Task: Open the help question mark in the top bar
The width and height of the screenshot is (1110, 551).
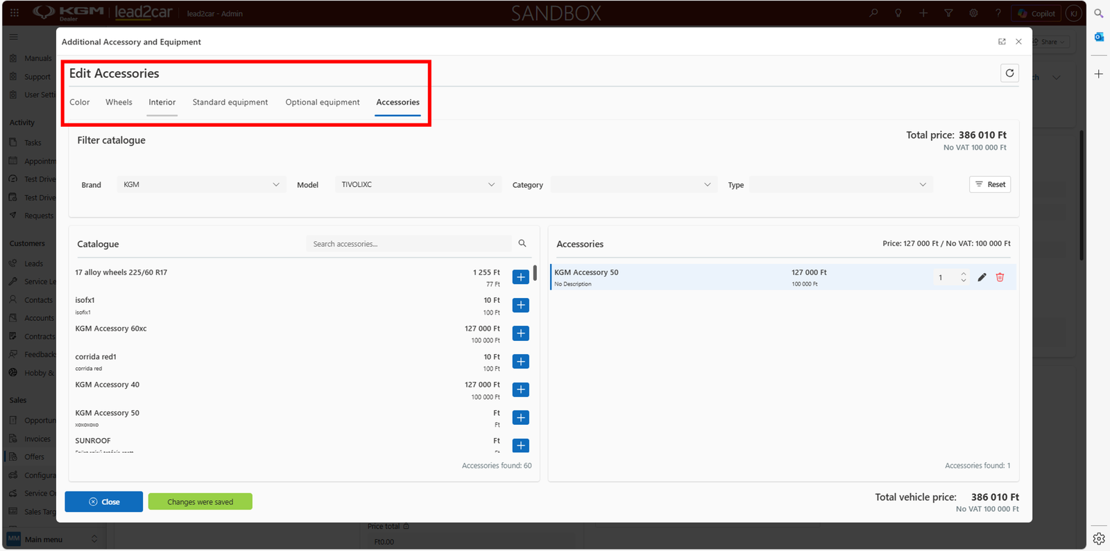Action: (x=998, y=13)
